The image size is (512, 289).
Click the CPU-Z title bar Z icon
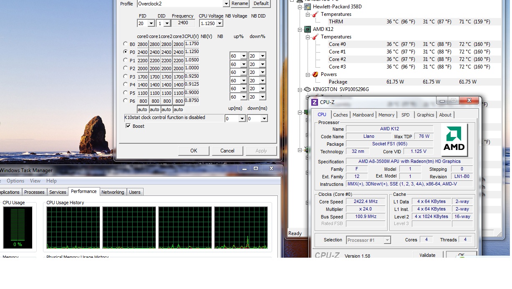(x=315, y=102)
